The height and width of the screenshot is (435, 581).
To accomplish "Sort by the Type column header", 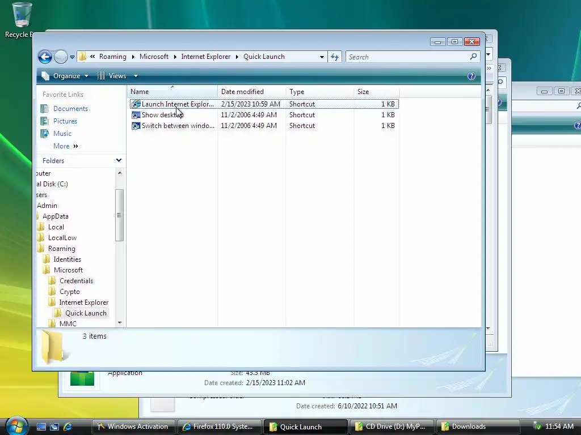I will click(319, 92).
